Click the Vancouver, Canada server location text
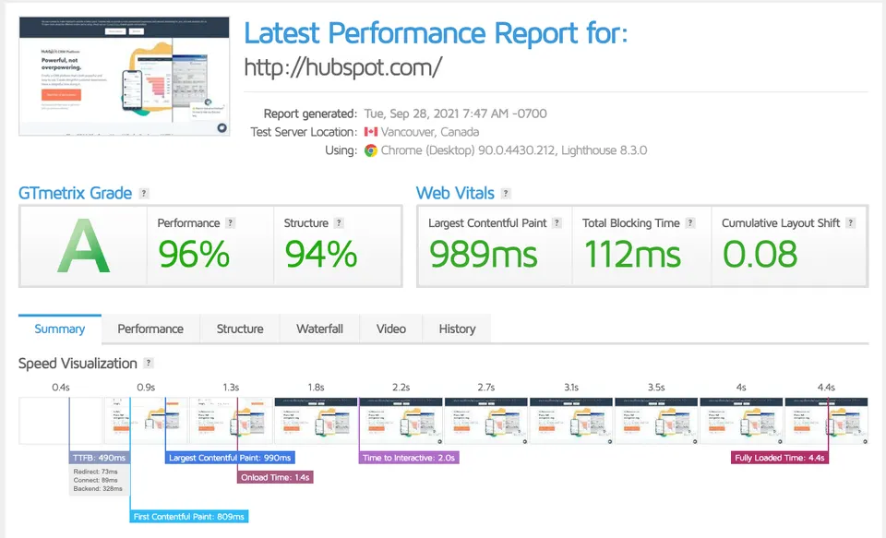 click(430, 132)
